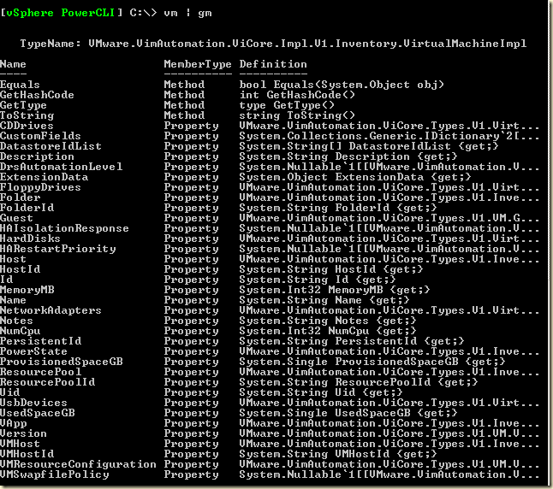Click the VMSwapfilePolicy property name

coord(55,474)
